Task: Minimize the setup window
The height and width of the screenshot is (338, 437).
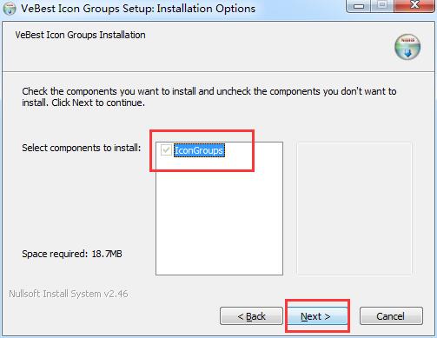Action: click(359, 6)
